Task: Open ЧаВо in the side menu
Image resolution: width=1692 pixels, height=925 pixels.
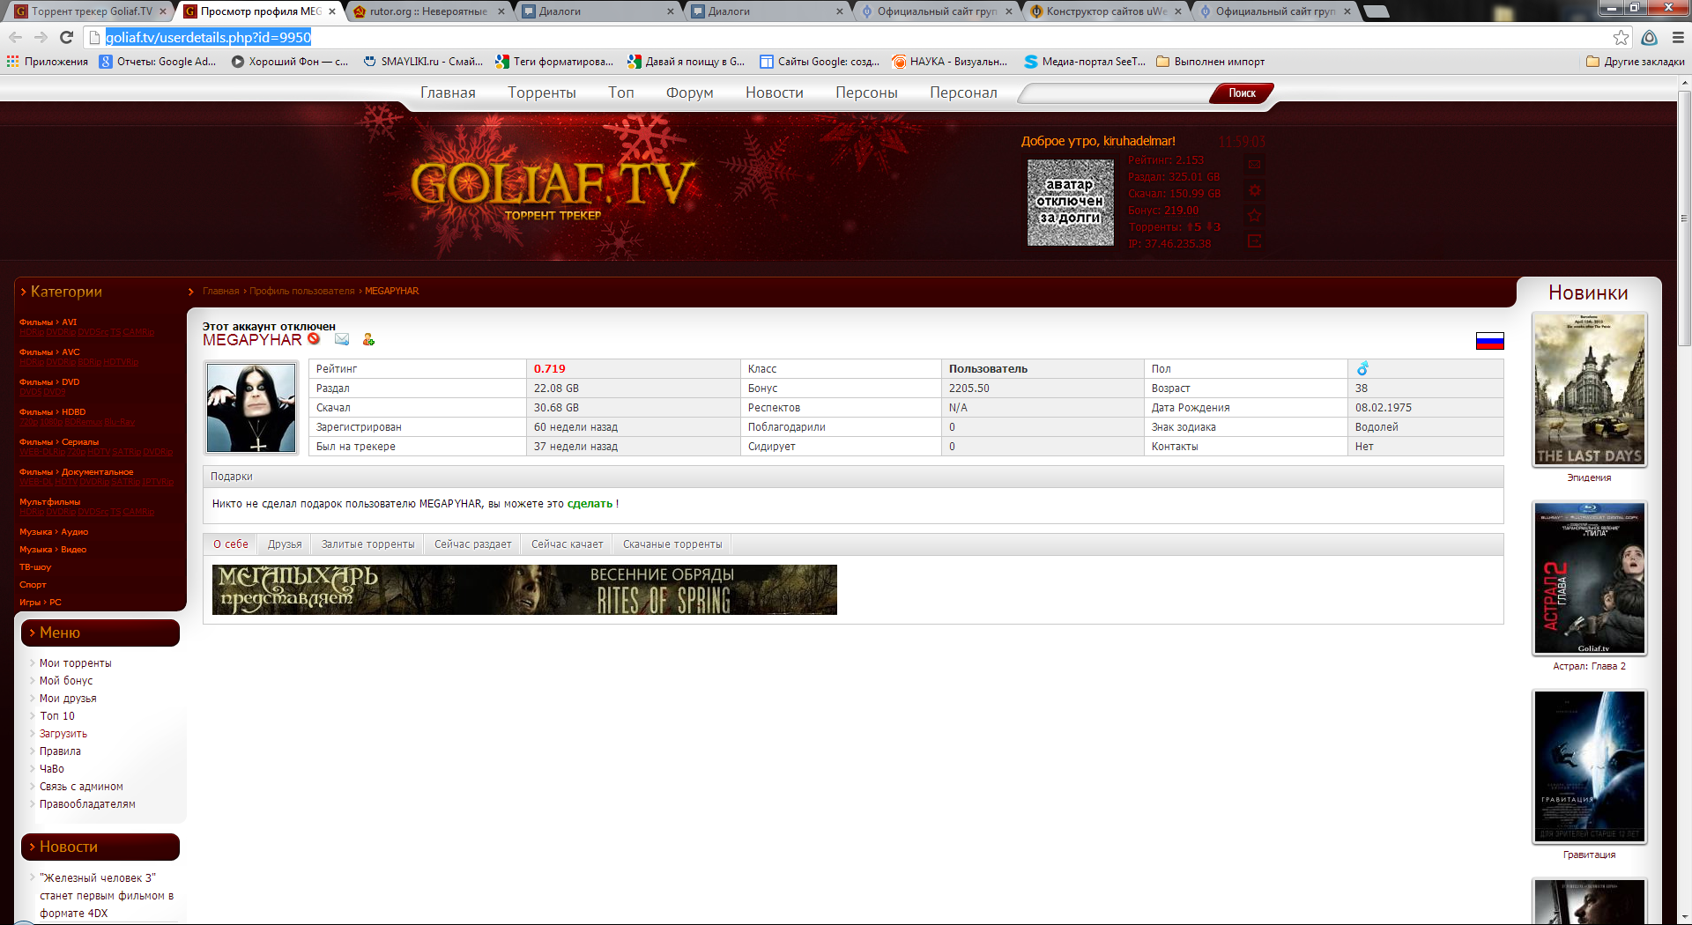Action: tap(52, 769)
